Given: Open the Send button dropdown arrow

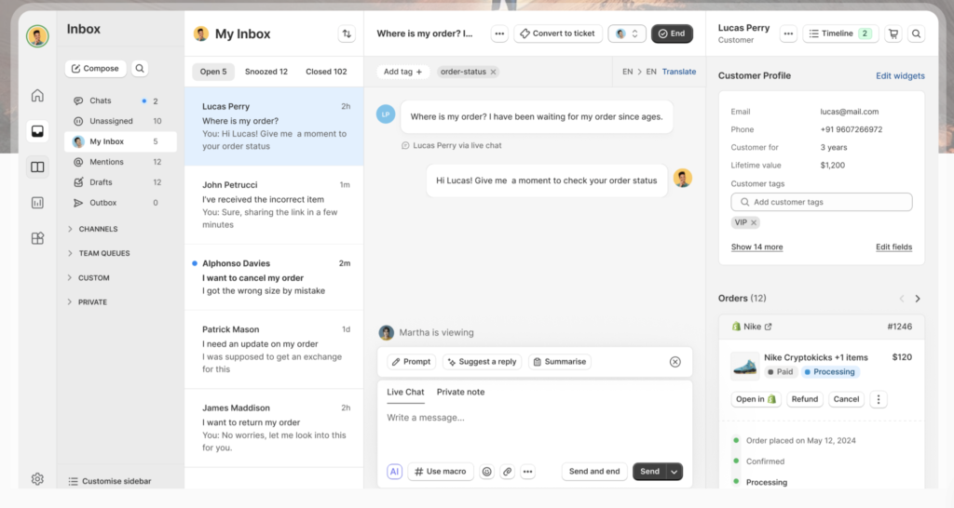Looking at the screenshot, I should (675, 472).
